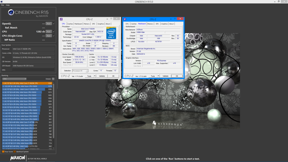Open the Processor #1 selection dropdown
Viewport: 288px width, 162px height.
coord(80,71)
